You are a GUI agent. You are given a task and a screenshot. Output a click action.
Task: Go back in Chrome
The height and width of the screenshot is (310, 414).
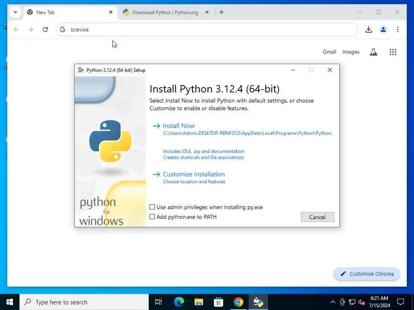pos(16,29)
